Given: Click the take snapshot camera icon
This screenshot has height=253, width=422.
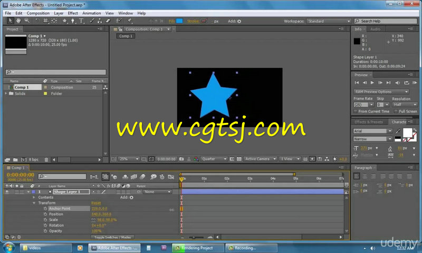Looking at the screenshot, I should pyautogui.click(x=181, y=159).
